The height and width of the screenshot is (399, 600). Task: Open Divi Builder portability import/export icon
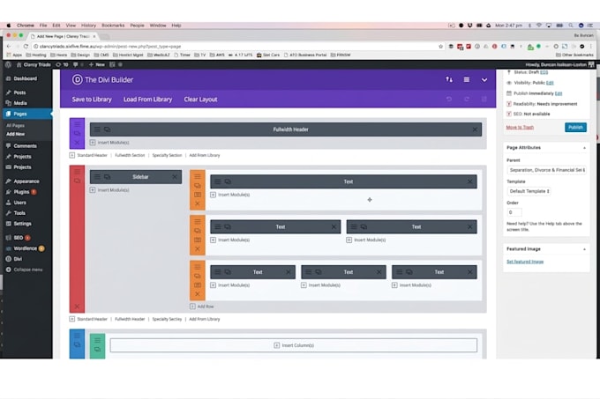[x=449, y=79]
